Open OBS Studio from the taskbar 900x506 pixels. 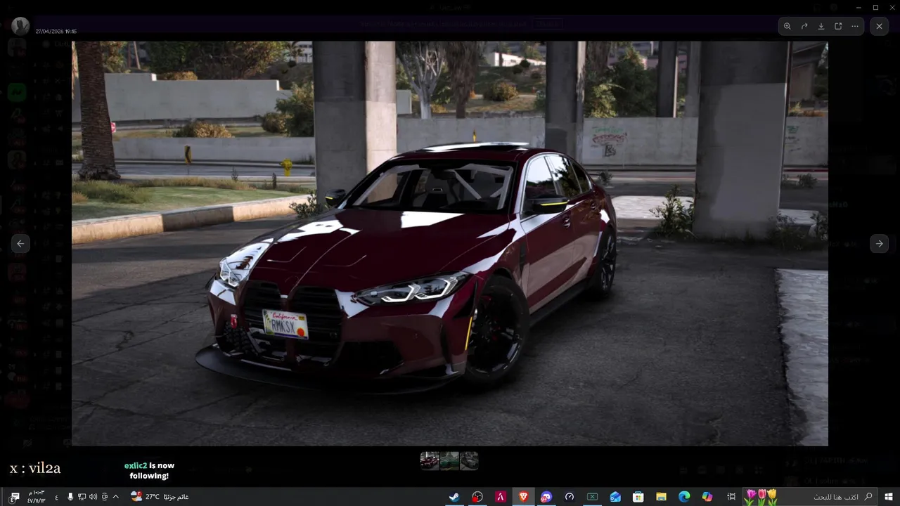pos(477,497)
